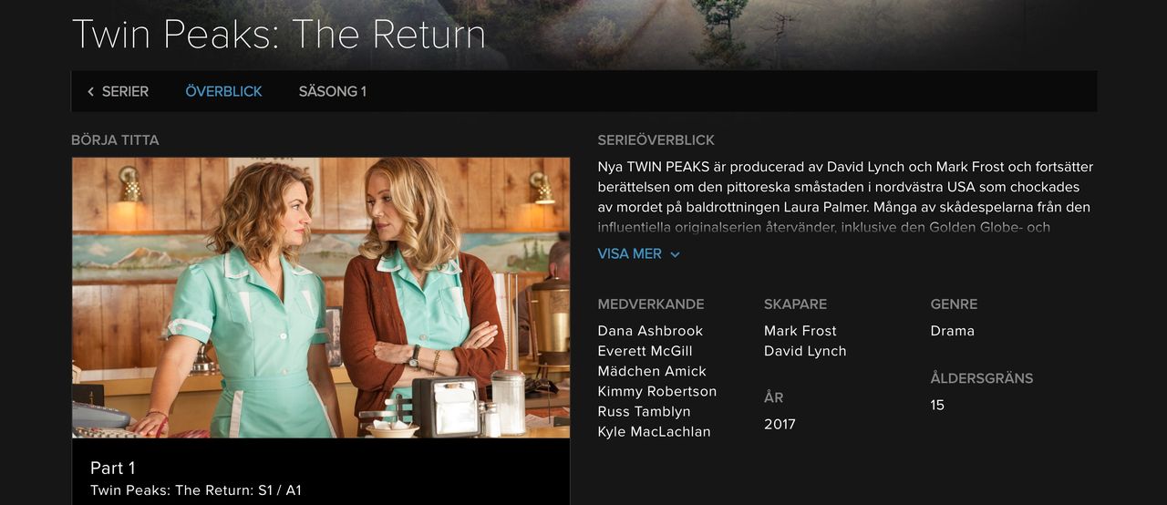1167x505 pixels.
Task: Open cast member Kyle MacLachlan
Action: 654,431
